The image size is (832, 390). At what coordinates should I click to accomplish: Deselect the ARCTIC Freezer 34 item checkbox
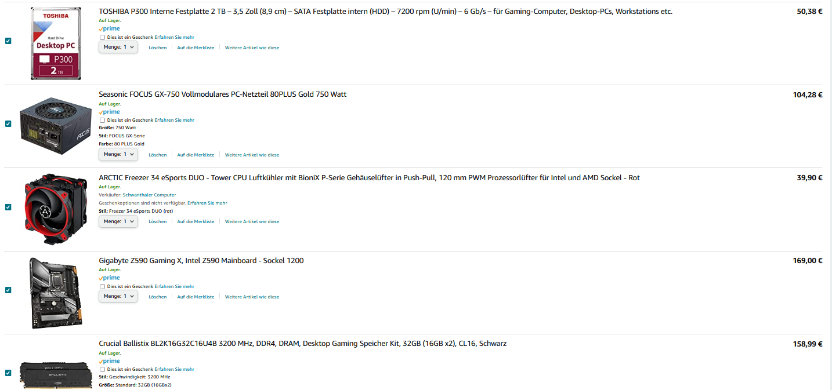[8, 207]
